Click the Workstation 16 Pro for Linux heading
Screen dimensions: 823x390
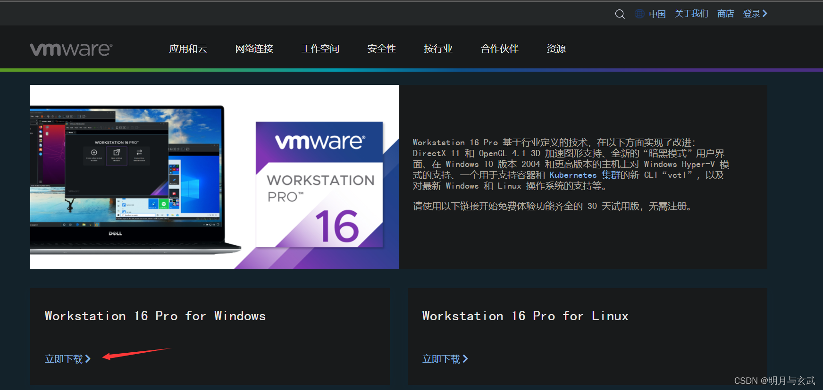click(525, 316)
